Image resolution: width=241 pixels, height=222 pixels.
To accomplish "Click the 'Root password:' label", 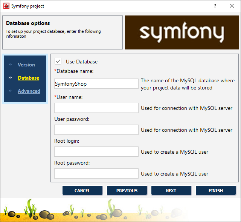I will click(x=72, y=163).
